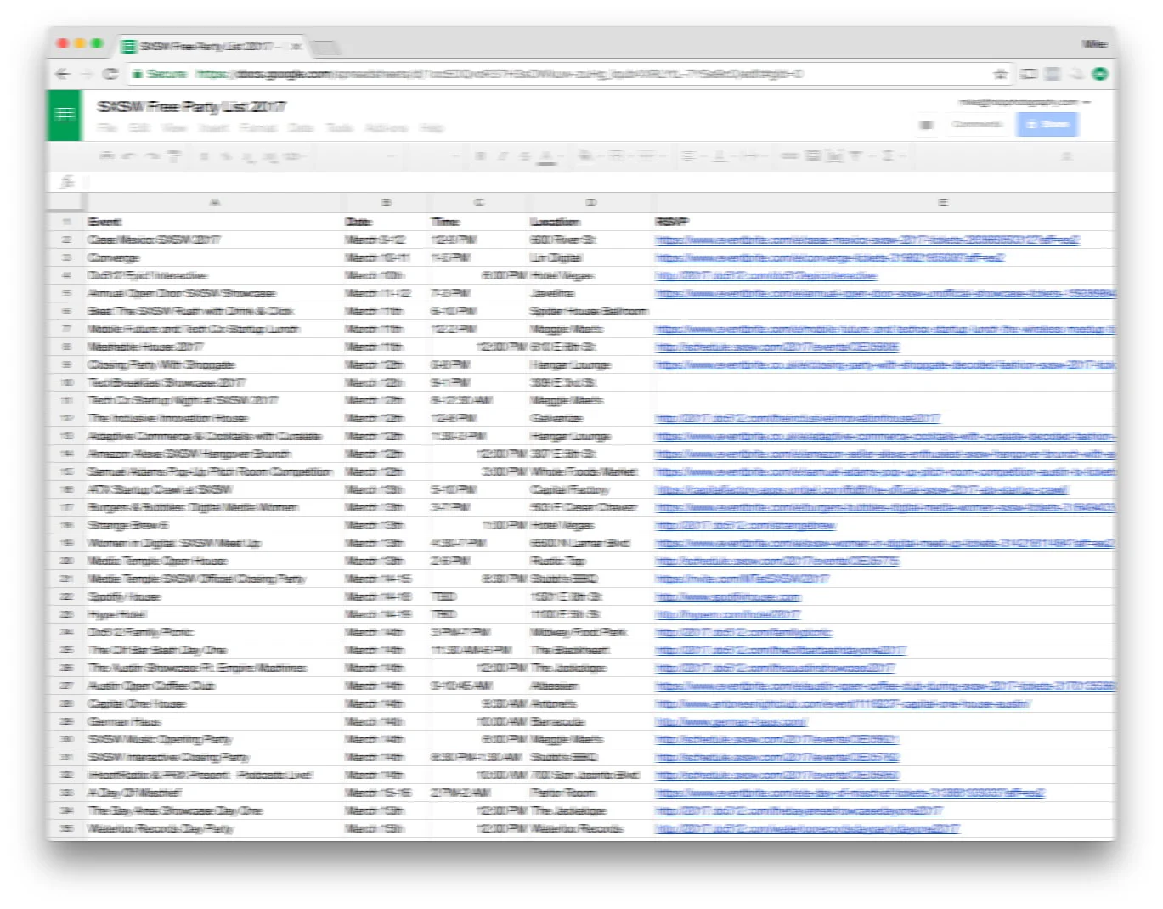Select the 'Event' header cell
Image resolution: width=1163 pixels, height=909 pixels.
[214, 222]
